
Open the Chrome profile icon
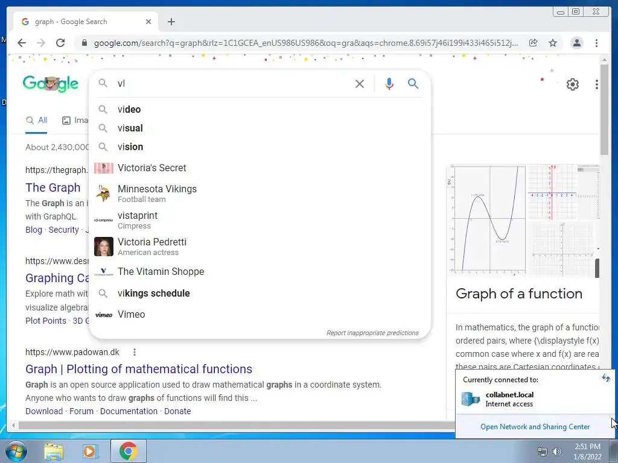pos(576,43)
